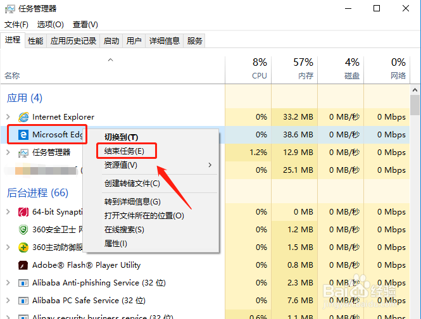Switch to the 性能 tab
421x319 pixels.
[x=35, y=41]
